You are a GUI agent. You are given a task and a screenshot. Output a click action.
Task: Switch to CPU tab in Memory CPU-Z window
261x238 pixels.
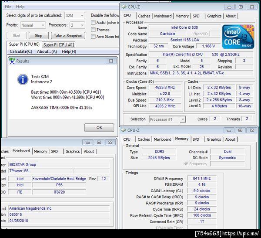pyautogui.click(x=127, y=139)
